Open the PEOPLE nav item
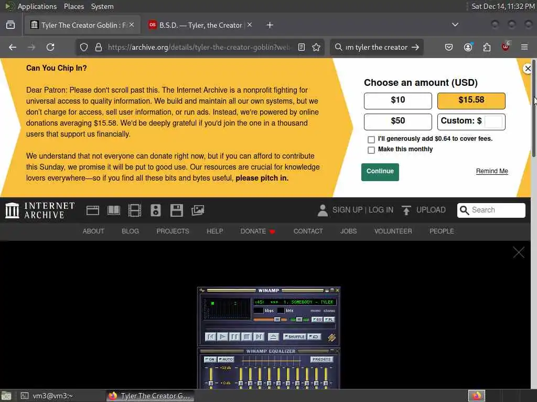The height and width of the screenshot is (402, 537). pos(442,231)
